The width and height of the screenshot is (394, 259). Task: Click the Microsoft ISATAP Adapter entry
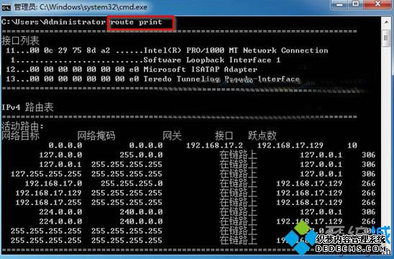(132, 69)
